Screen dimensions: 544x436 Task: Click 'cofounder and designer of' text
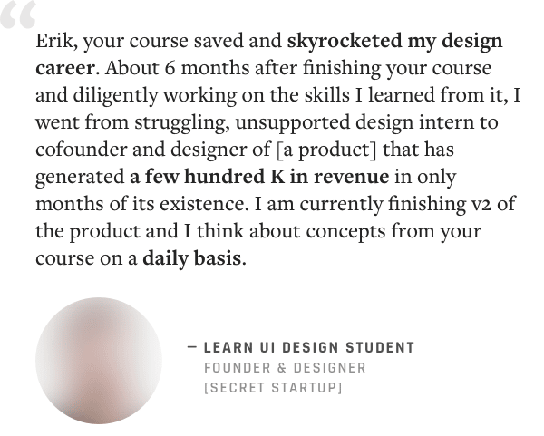152,150
